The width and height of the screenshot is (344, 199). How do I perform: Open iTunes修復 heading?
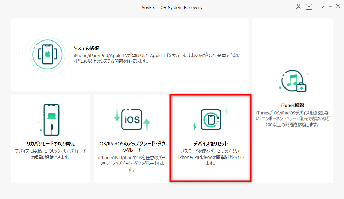(292, 105)
